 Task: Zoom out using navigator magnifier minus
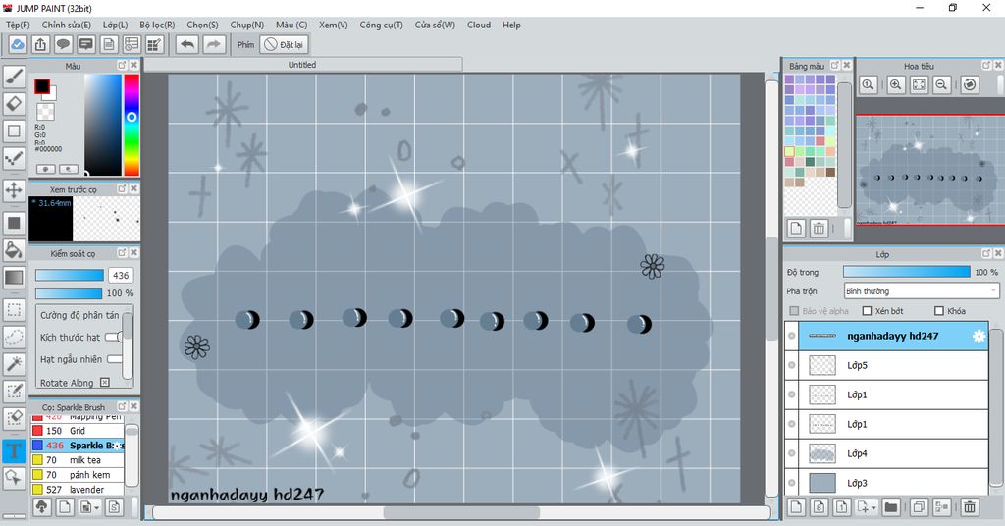tap(941, 84)
